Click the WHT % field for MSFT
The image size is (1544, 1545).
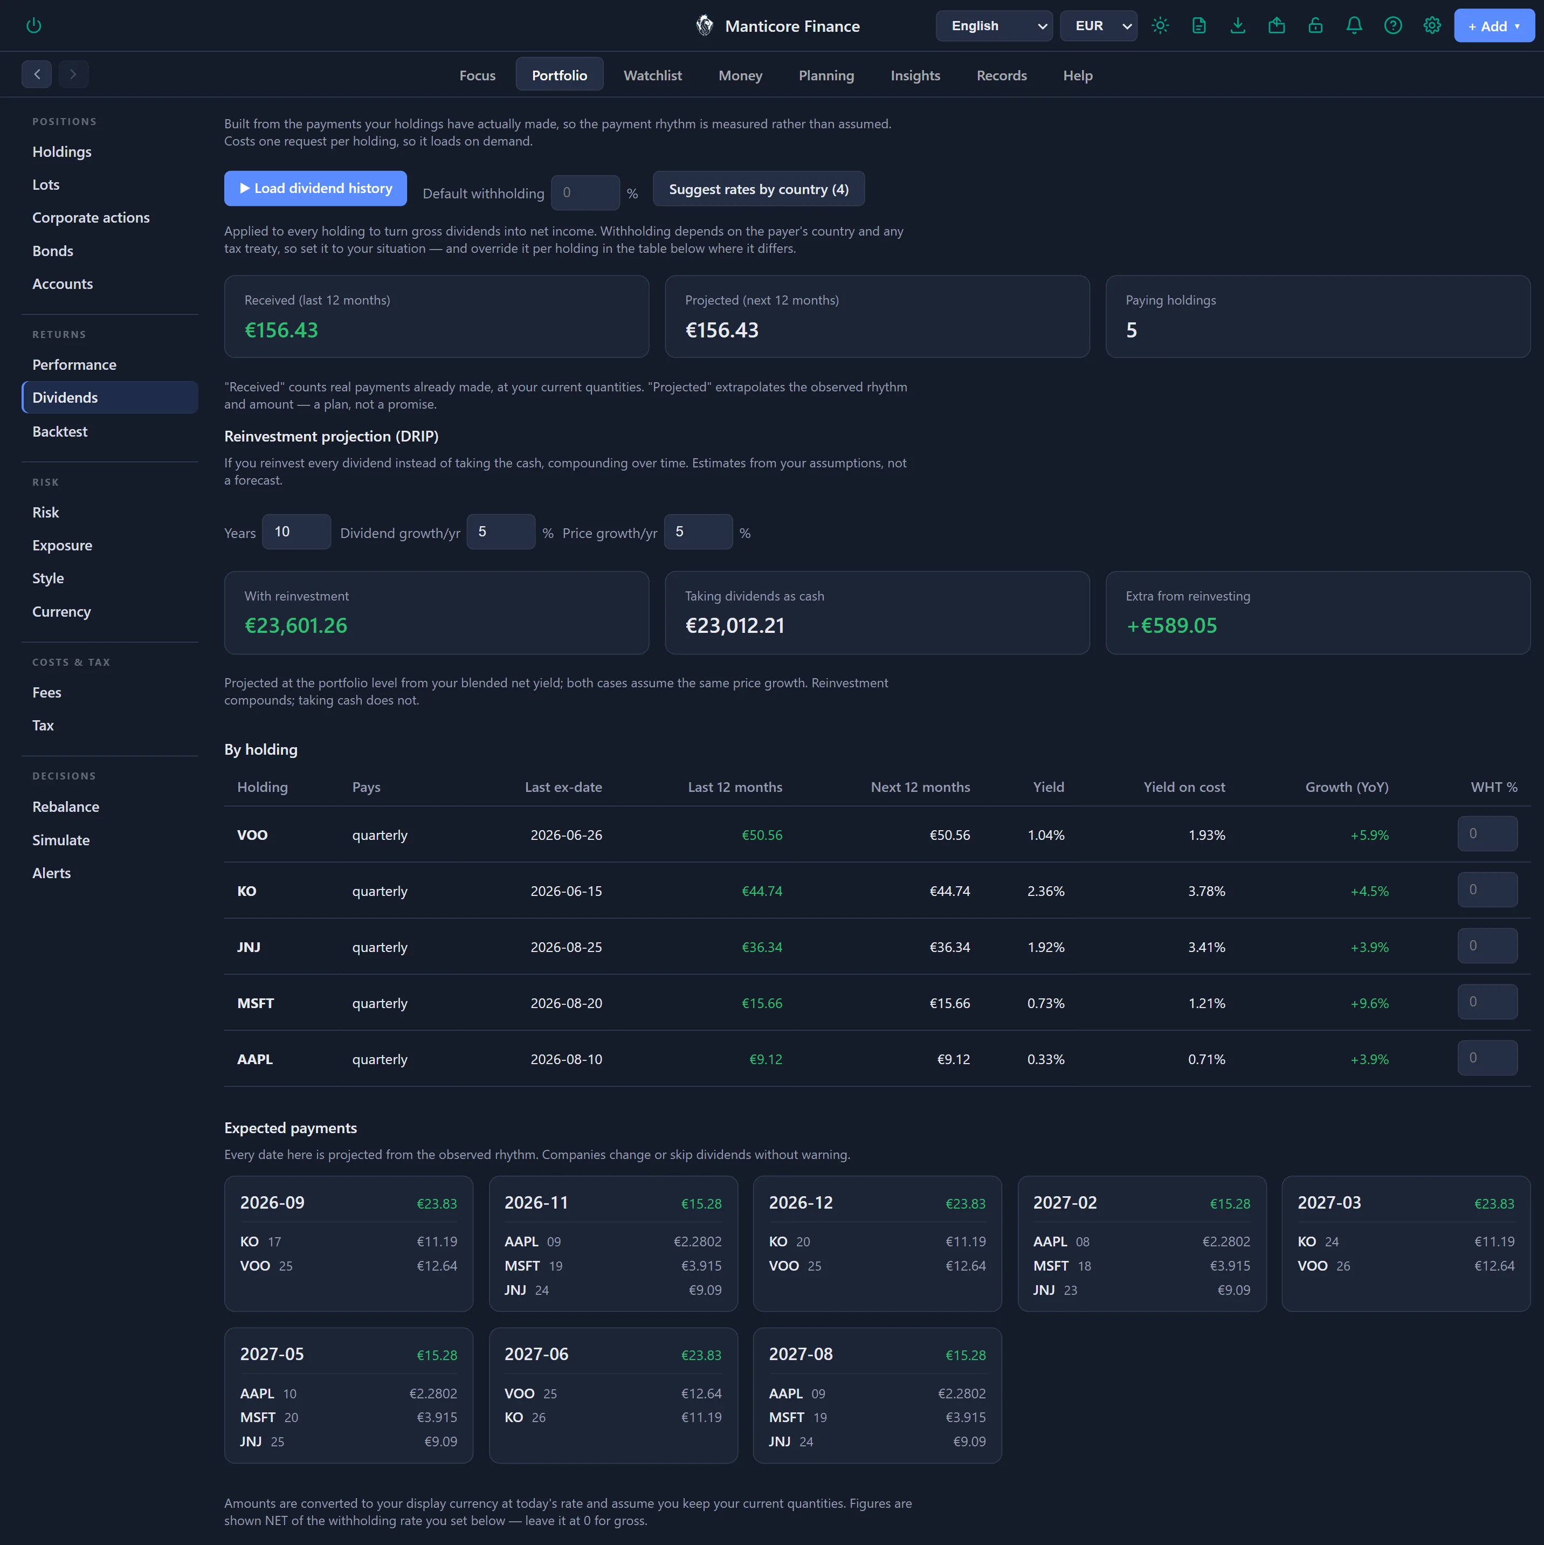tap(1487, 1002)
